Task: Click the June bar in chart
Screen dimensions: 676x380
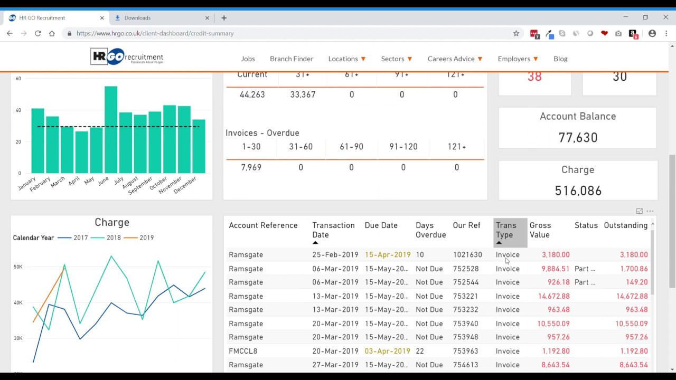Action: coord(111,130)
